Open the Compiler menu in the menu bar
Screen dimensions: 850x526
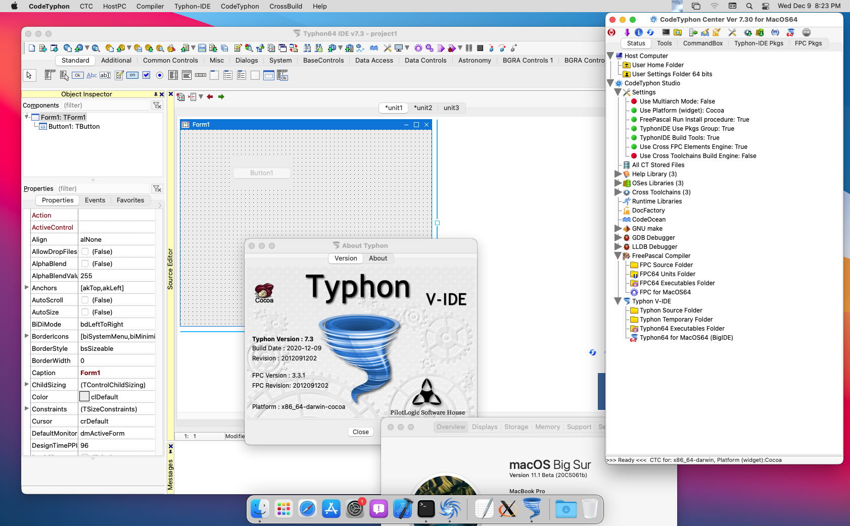point(150,6)
